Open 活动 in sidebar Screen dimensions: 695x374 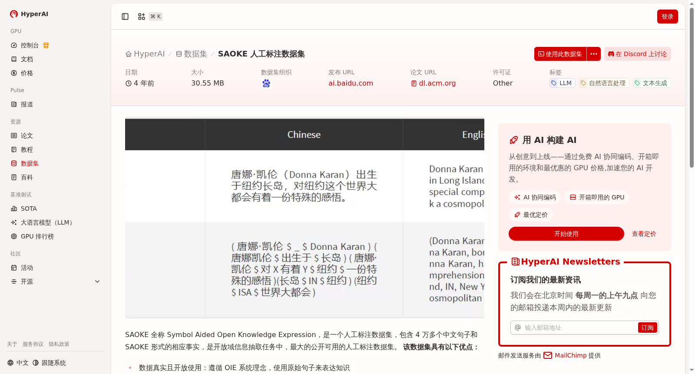point(27,268)
